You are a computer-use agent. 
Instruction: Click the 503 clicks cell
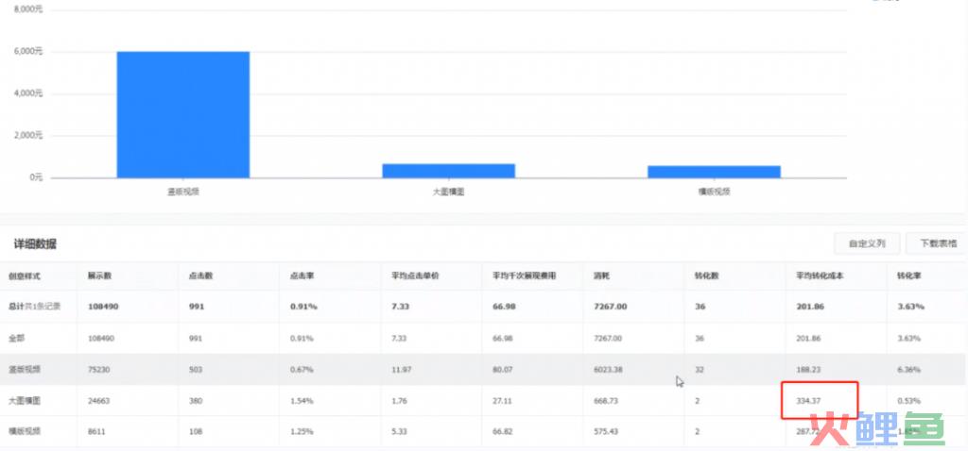[x=195, y=370]
